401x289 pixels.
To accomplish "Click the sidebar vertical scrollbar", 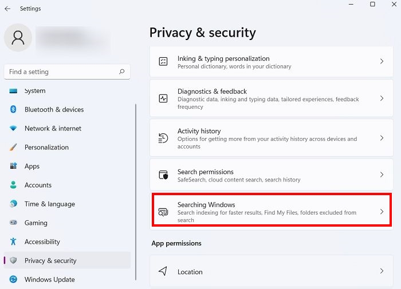I will pos(136,192).
